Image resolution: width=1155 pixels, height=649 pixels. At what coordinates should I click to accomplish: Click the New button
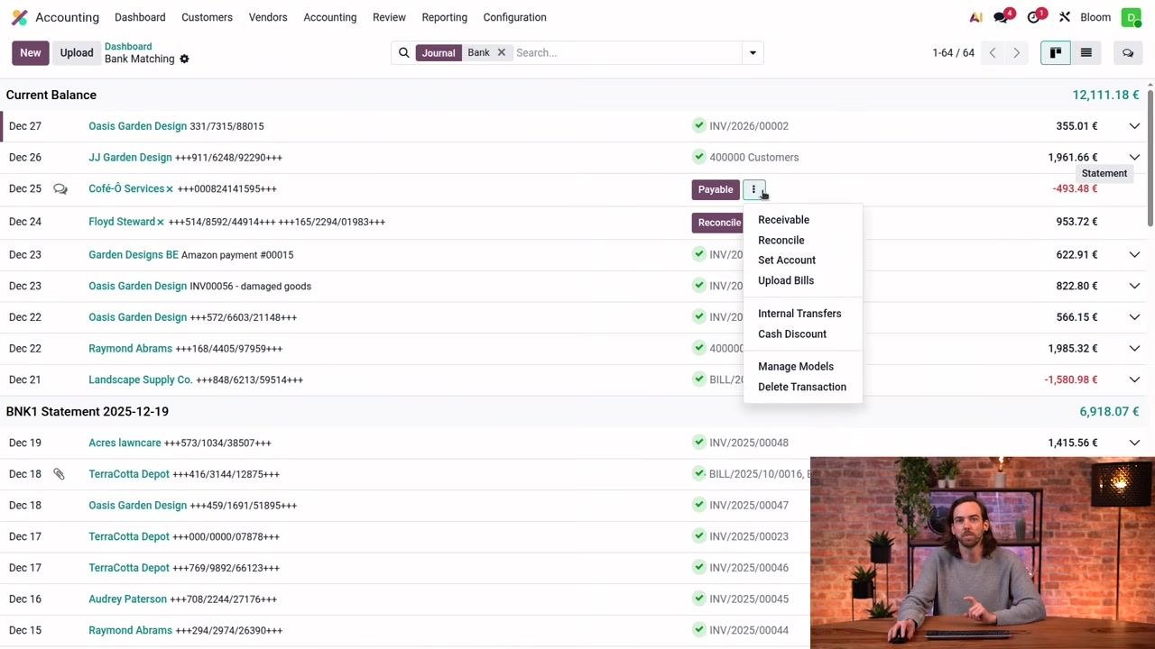(31, 53)
